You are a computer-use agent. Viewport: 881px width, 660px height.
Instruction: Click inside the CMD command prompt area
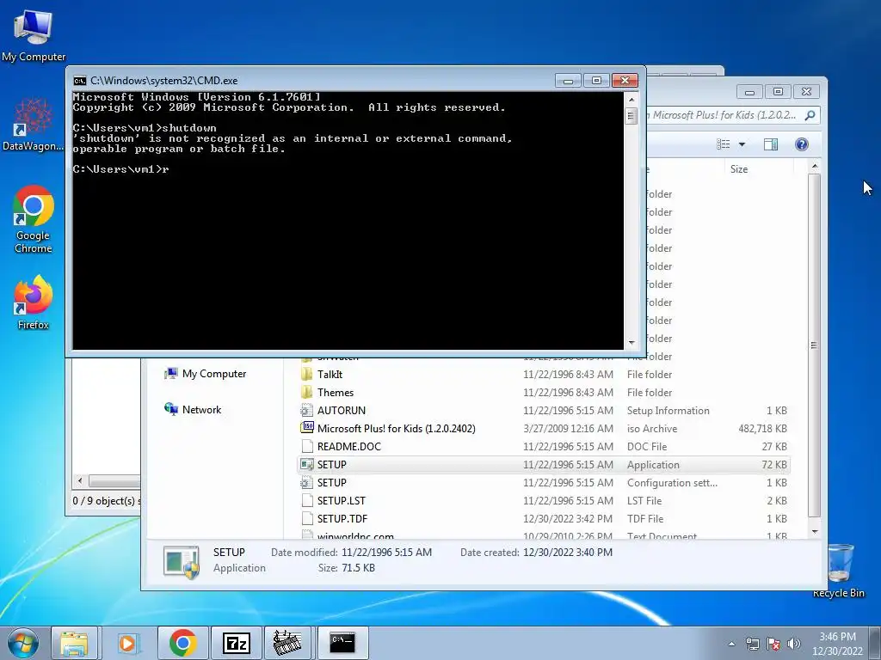tap(348, 221)
